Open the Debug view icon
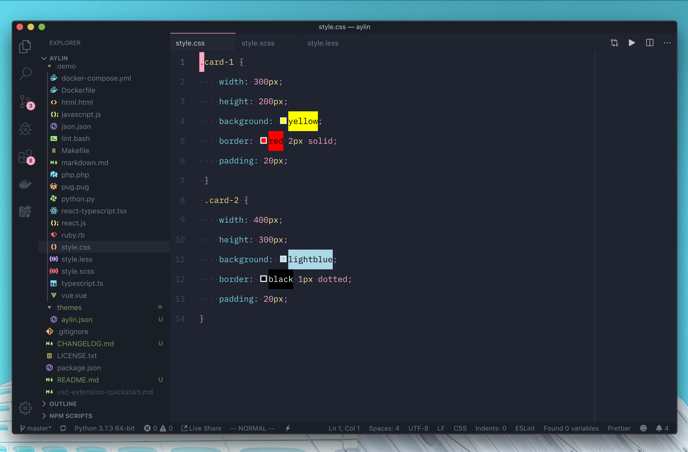The width and height of the screenshot is (688, 452). 26,129
